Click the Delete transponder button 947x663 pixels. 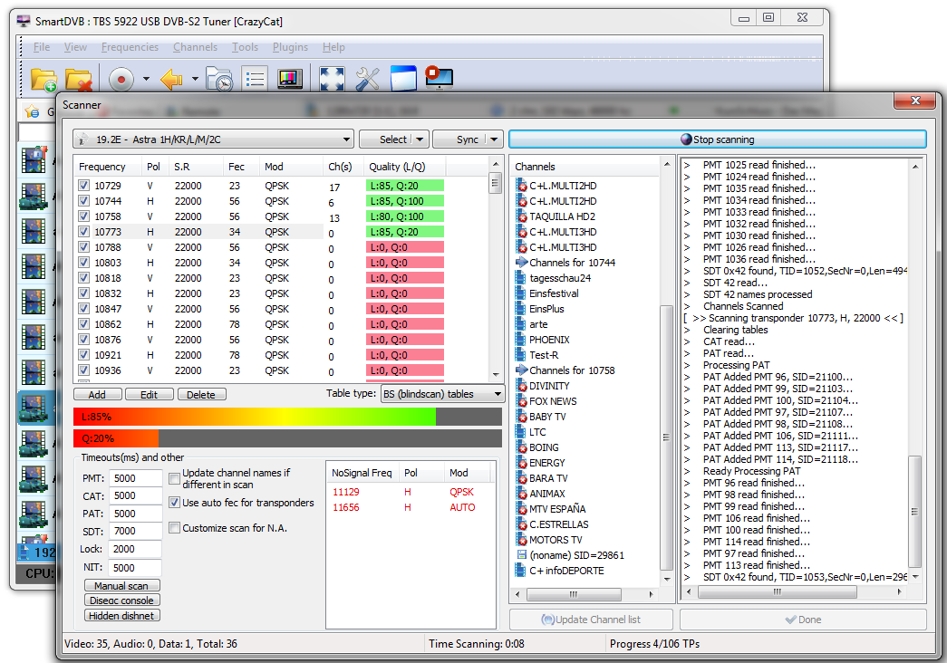(x=202, y=394)
